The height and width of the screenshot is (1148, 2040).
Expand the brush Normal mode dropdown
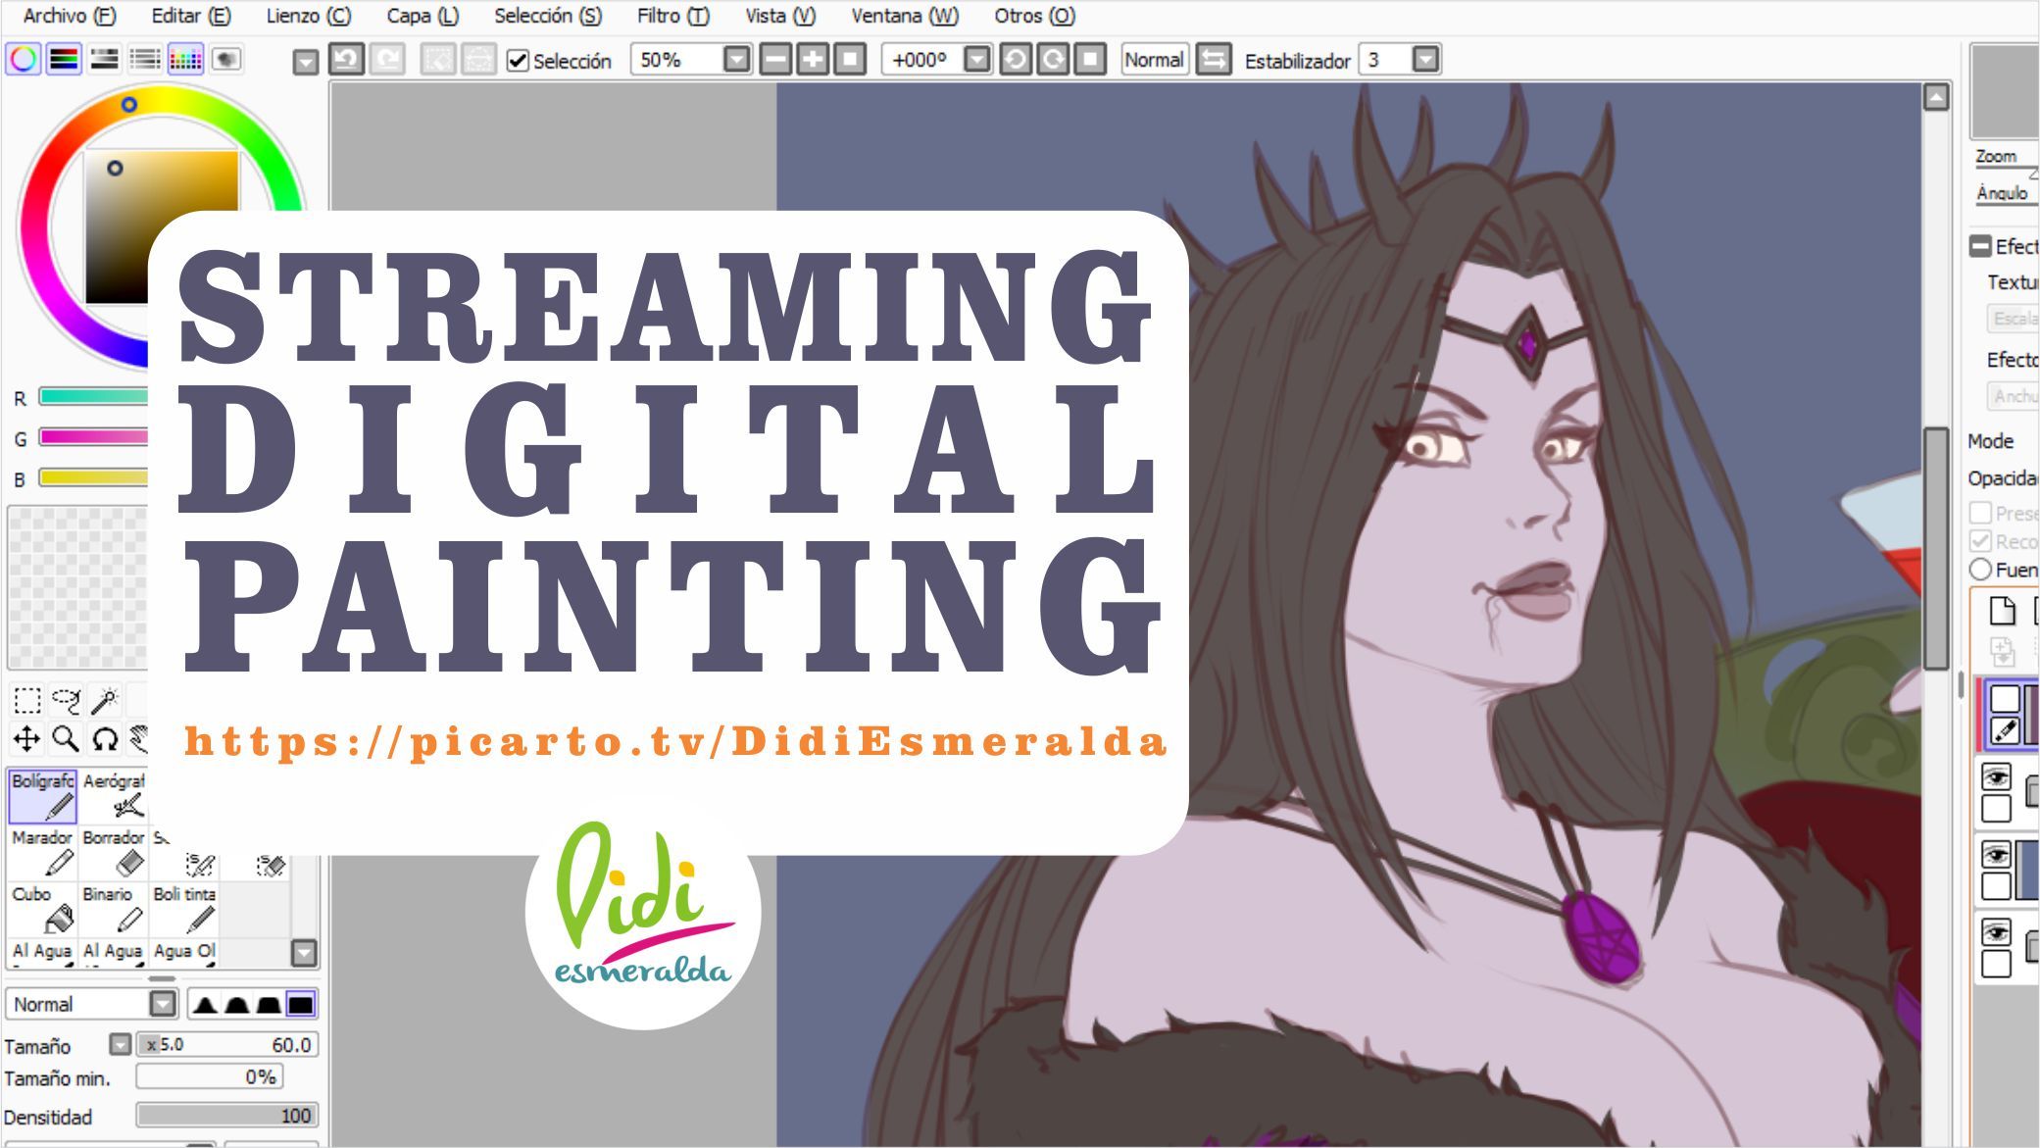pyautogui.click(x=163, y=1004)
